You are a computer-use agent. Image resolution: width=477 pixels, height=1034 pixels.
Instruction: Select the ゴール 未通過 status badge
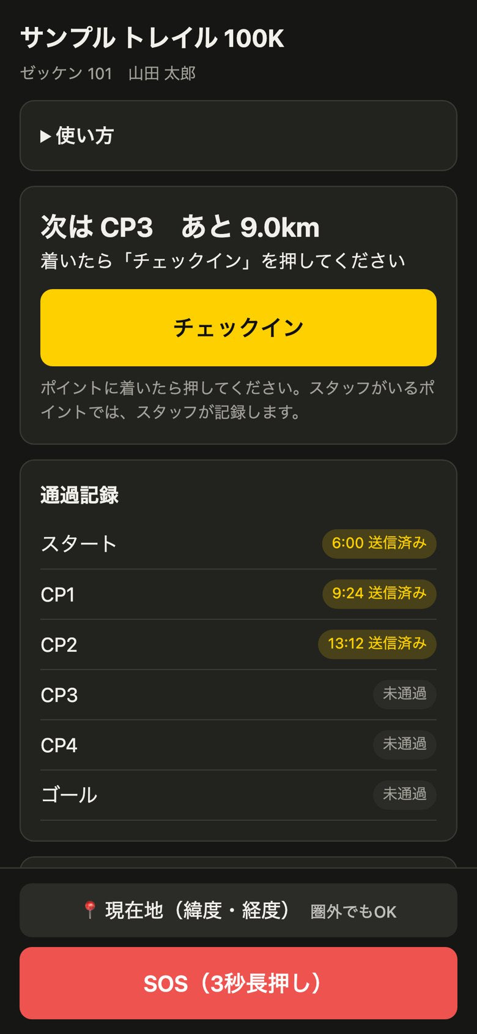point(405,794)
